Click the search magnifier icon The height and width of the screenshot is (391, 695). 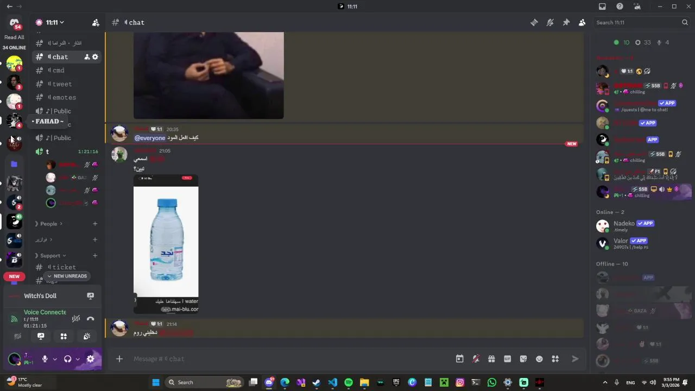(685, 22)
